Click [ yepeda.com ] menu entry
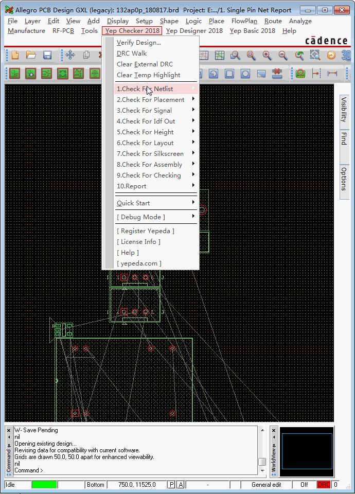This screenshot has width=355, height=494. [x=156, y=263]
